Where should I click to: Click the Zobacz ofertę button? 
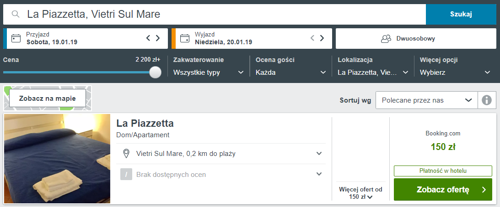tap(443, 190)
